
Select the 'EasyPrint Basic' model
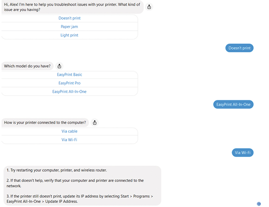[70, 75]
